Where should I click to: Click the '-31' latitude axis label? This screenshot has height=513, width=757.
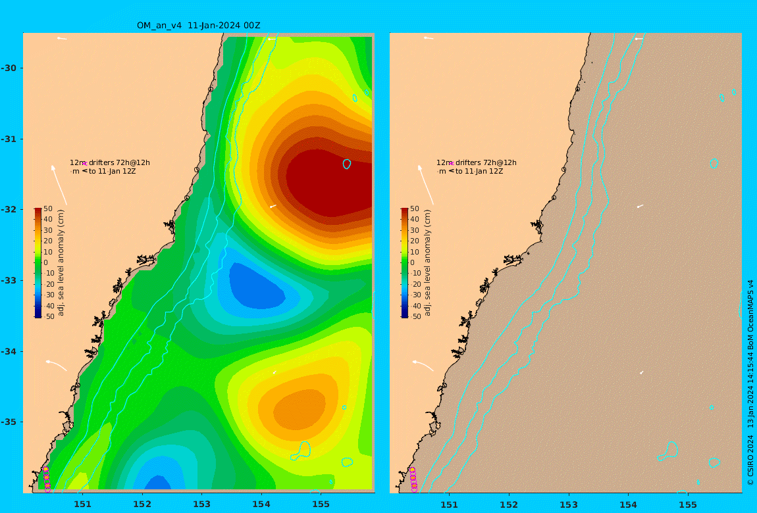coord(9,139)
